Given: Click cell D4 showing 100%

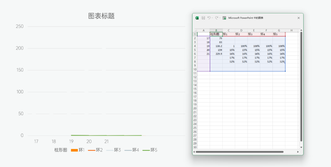Looking at the screenshot, I should [x=241, y=46].
